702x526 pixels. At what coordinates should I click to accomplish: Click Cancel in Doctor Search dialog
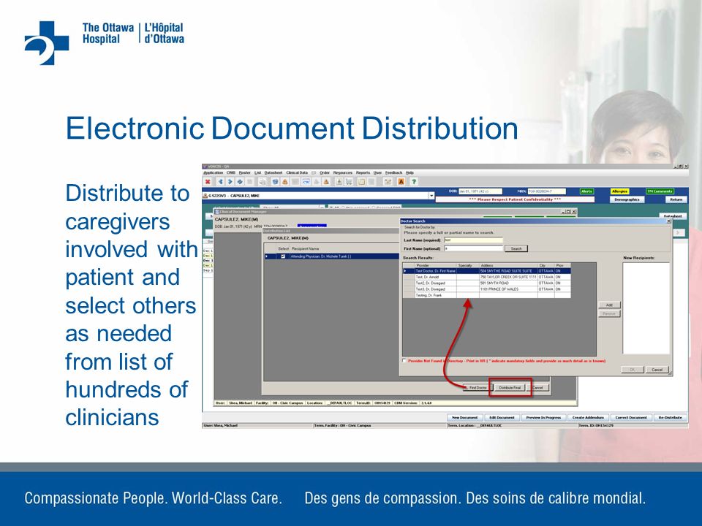657,370
